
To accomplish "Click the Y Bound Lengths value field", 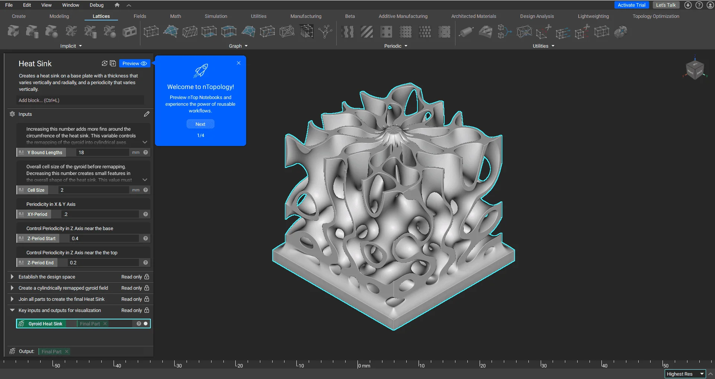I will tap(102, 152).
